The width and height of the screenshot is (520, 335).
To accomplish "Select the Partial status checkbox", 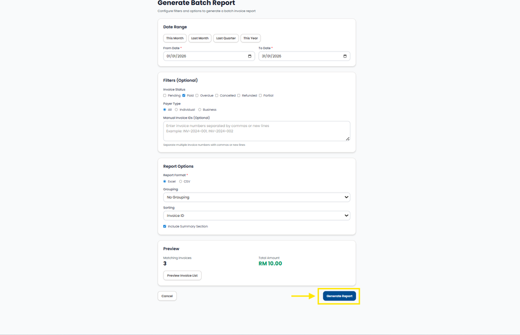I will pyautogui.click(x=260, y=95).
